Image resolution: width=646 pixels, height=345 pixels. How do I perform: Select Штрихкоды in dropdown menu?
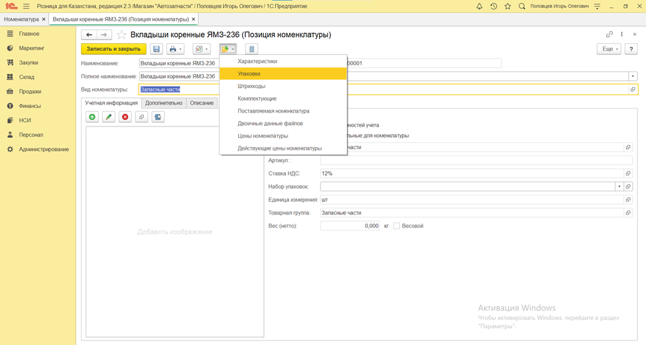coord(283,86)
